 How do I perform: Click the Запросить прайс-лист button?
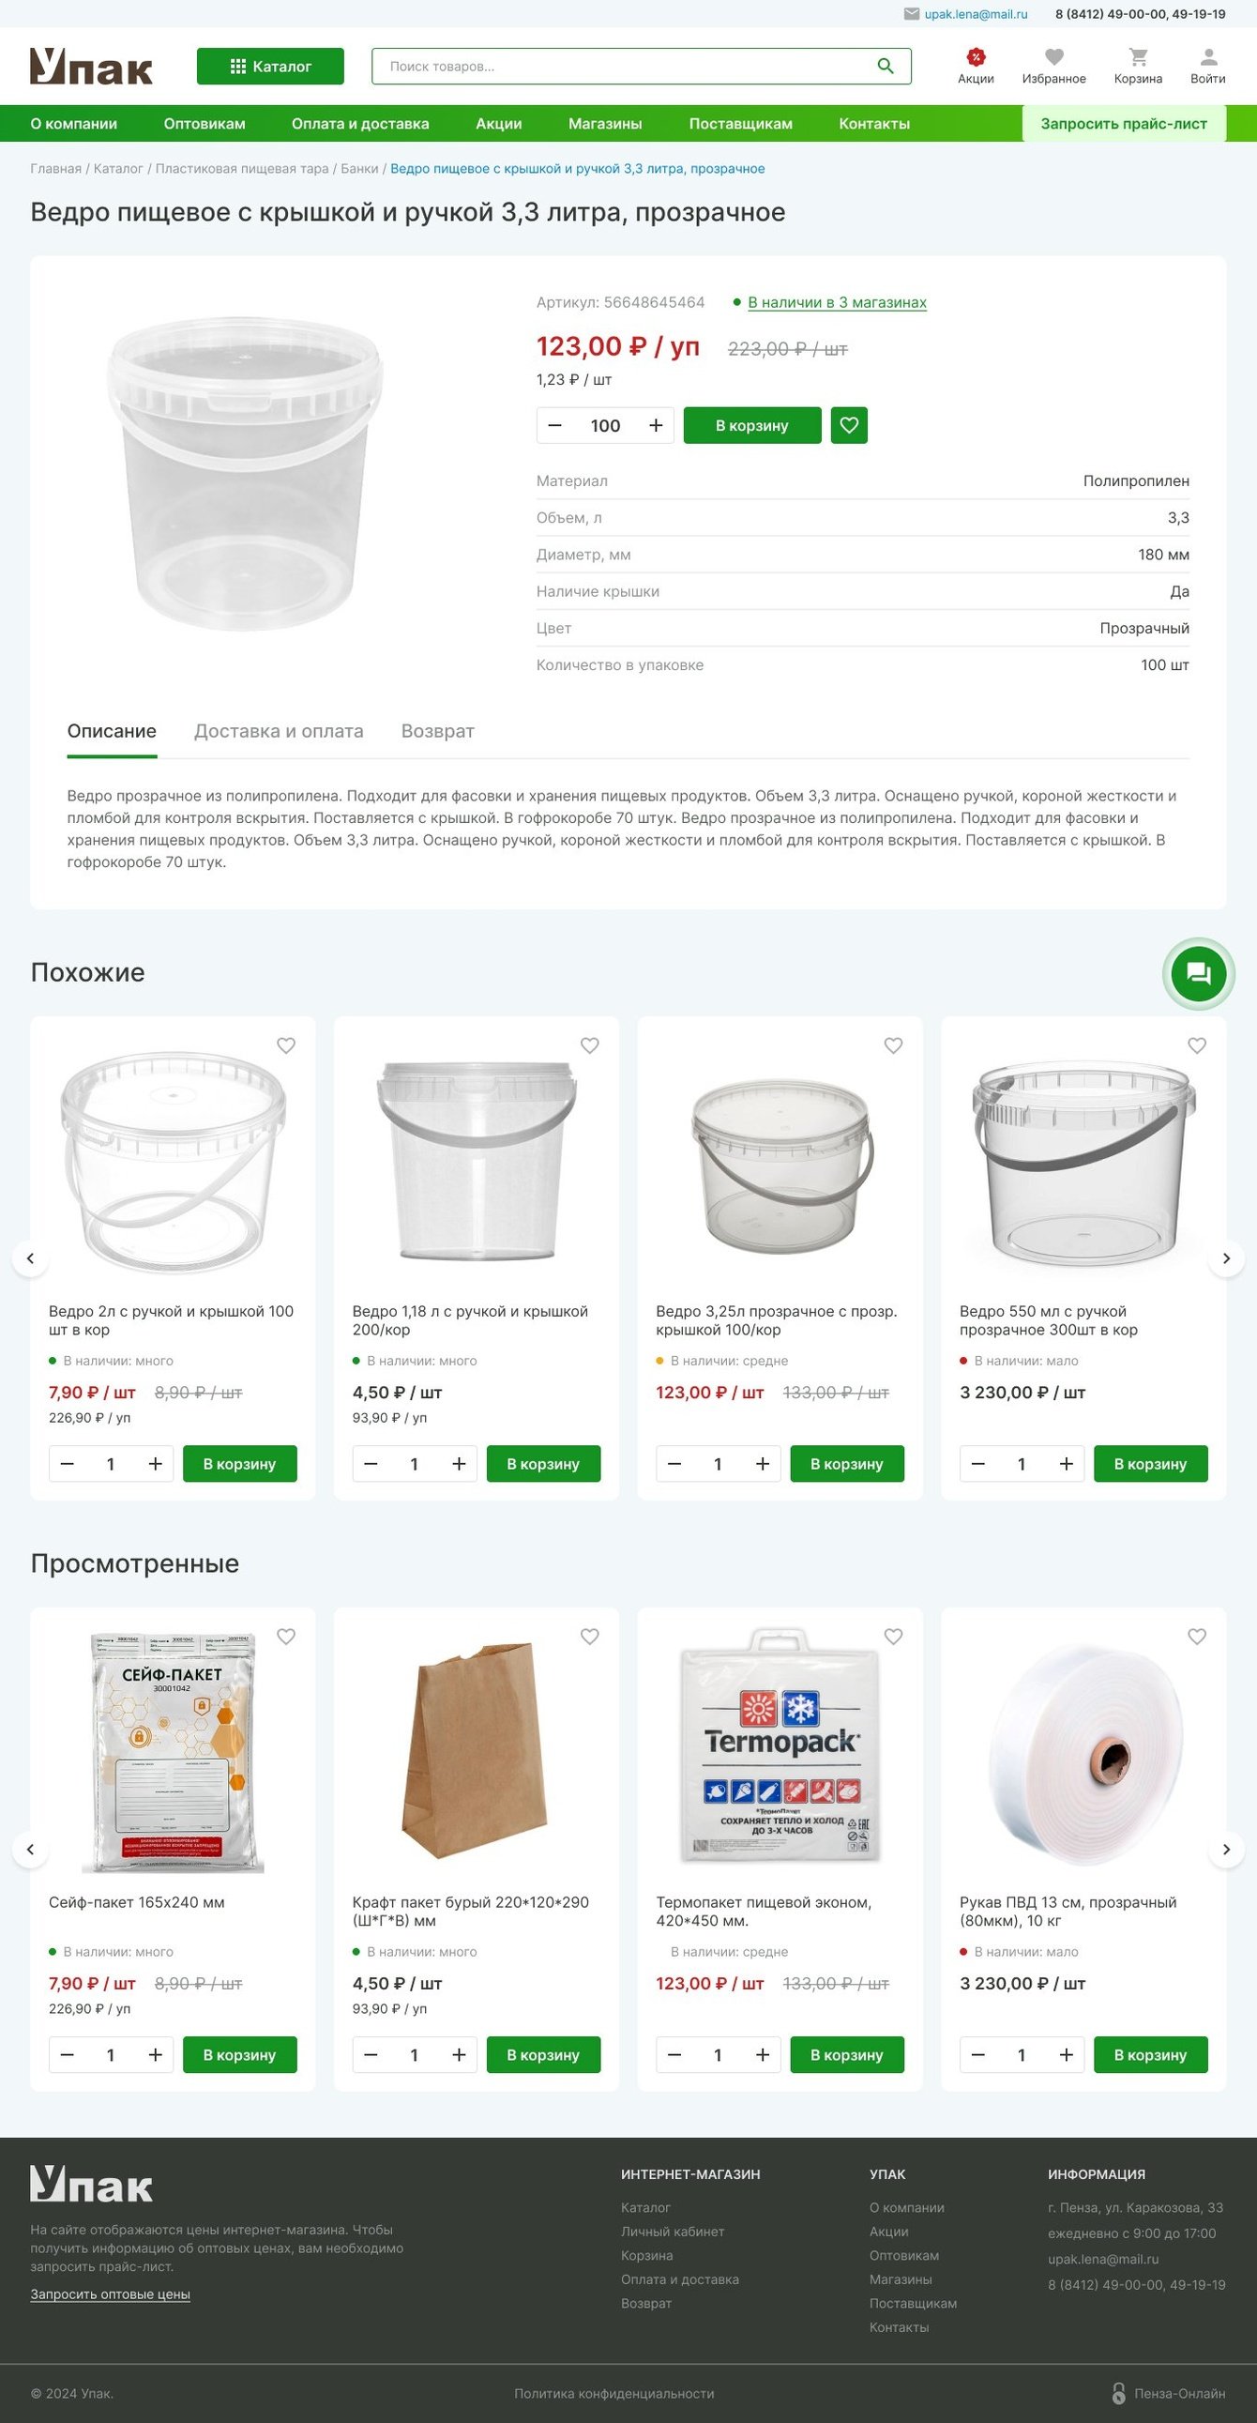coord(1124,123)
